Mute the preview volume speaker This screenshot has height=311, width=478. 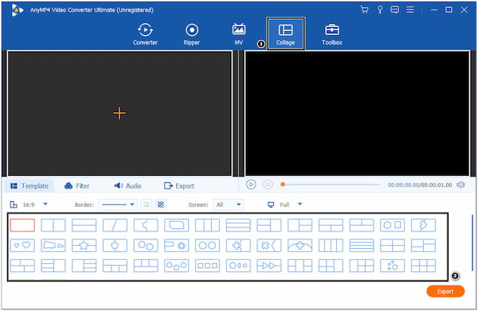point(460,185)
